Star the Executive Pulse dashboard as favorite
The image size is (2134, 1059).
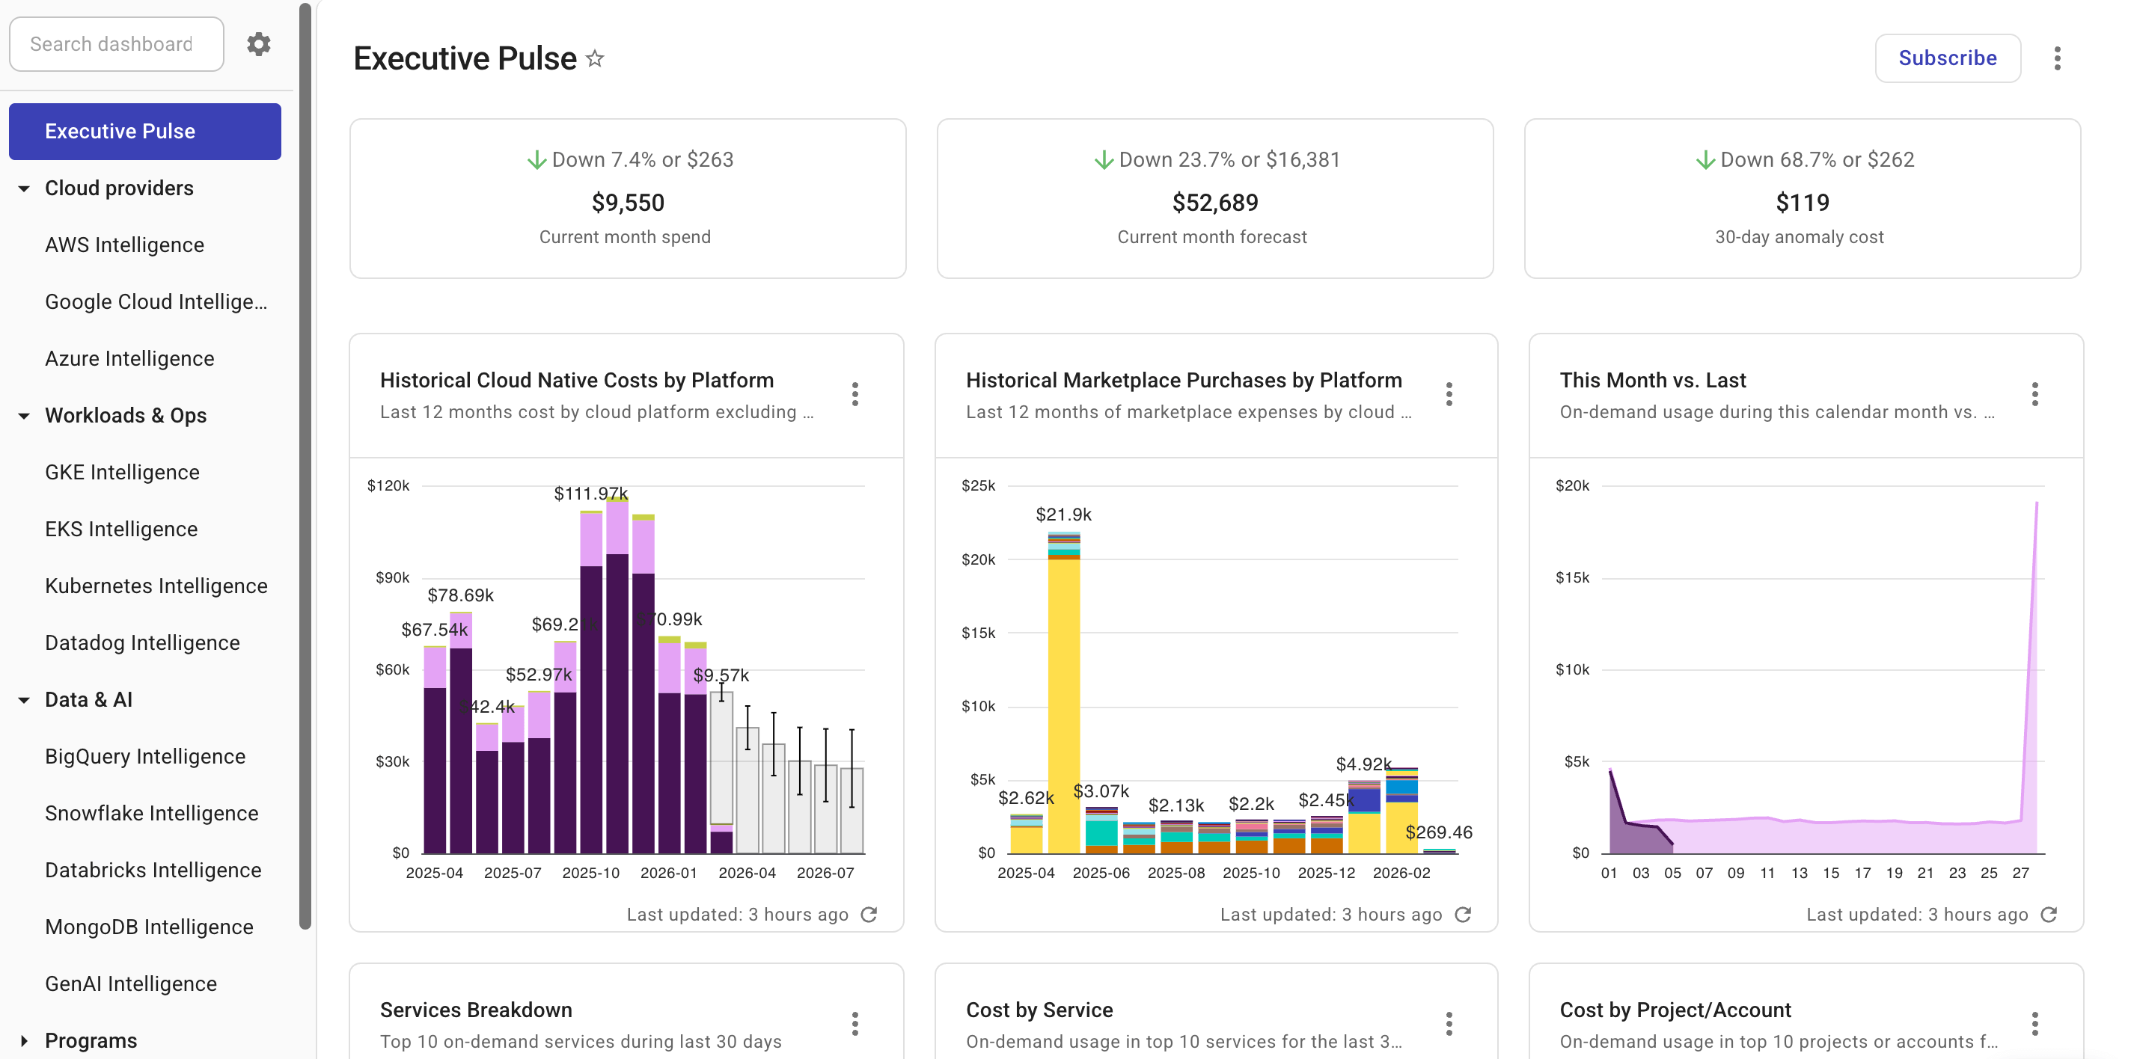[x=595, y=59]
